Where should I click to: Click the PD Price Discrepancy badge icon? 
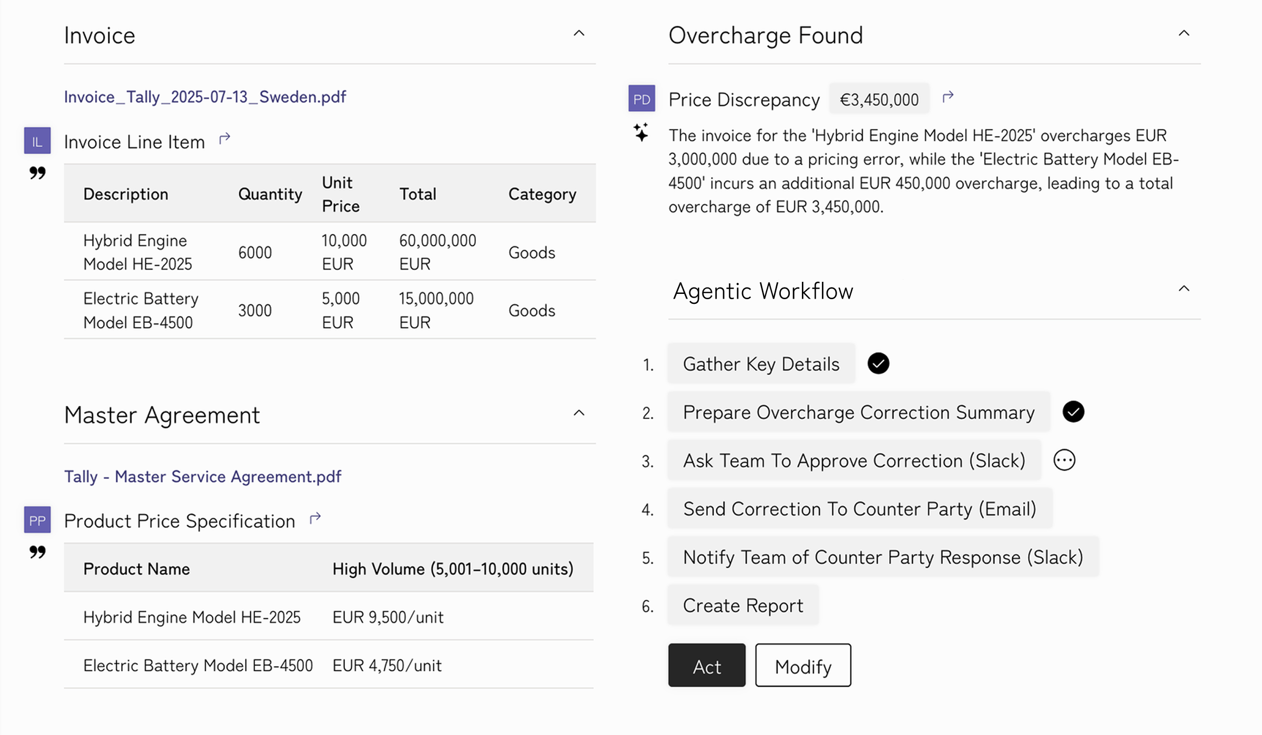coord(641,98)
